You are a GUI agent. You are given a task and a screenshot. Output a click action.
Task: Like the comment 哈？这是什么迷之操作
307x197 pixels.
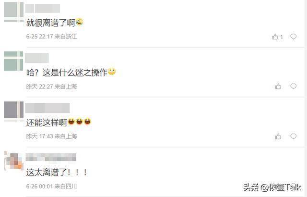[278, 86]
